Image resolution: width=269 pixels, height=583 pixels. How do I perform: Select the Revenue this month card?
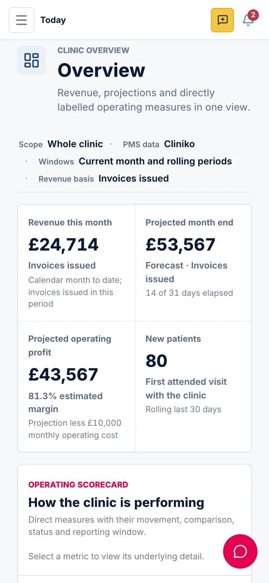click(76, 263)
